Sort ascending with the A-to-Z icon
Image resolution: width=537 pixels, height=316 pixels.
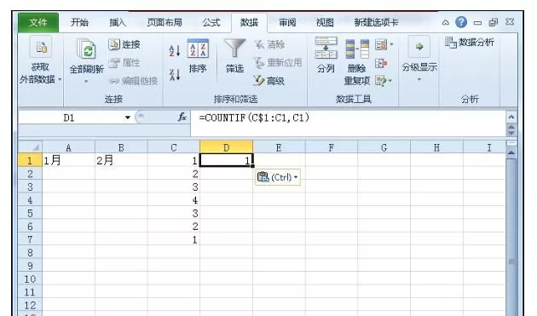[x=175, y=51]
